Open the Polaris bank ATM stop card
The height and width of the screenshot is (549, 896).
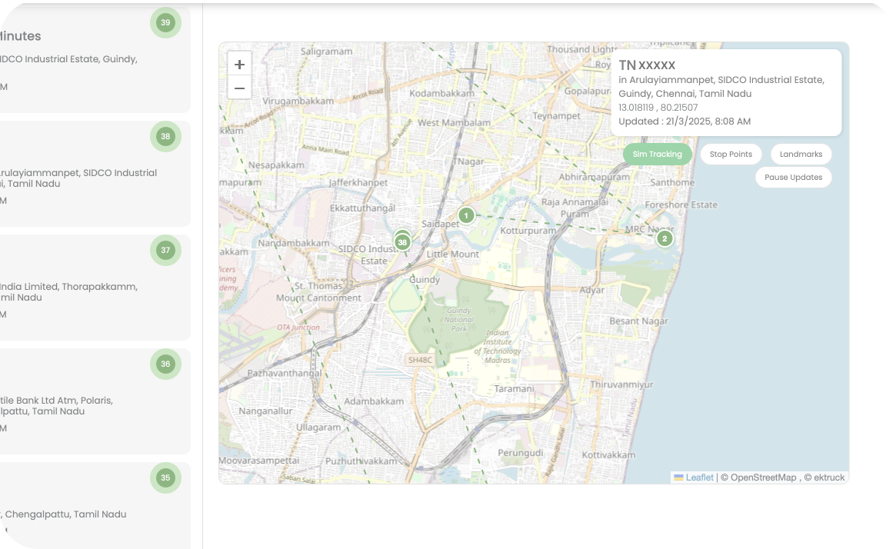click(x=85, y=400)
